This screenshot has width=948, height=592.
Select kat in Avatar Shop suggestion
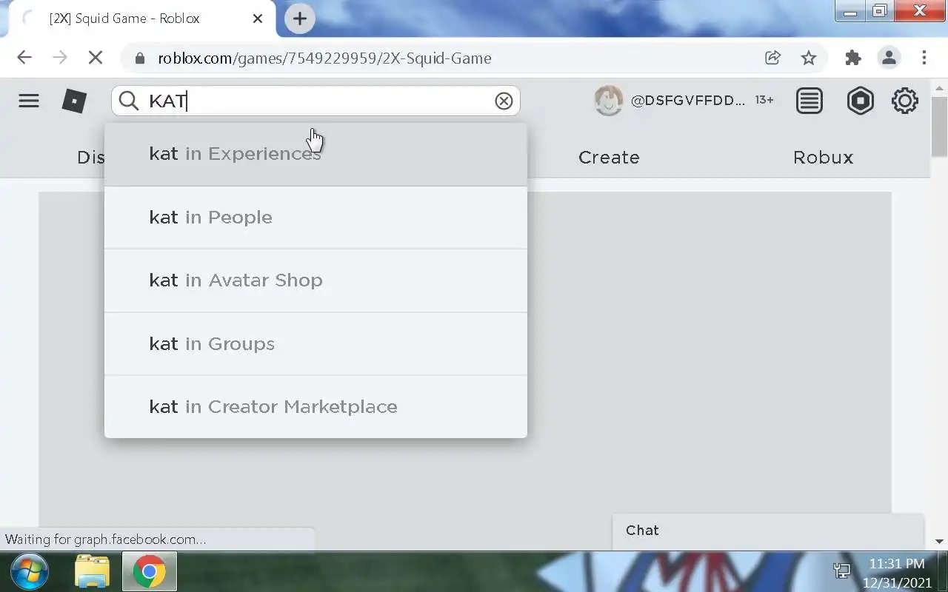[316, 280]
